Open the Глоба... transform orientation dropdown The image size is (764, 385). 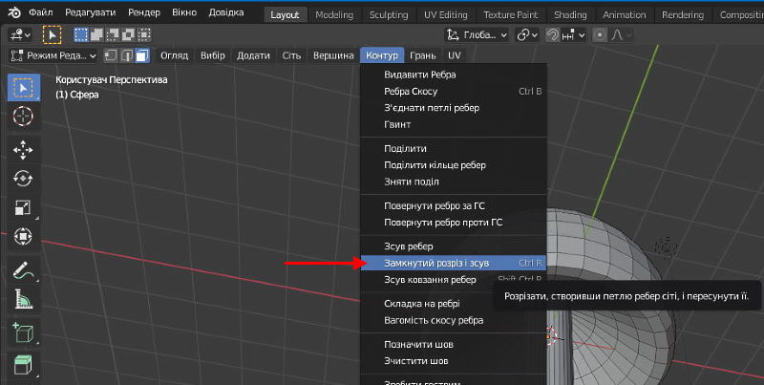coord(477,35)
